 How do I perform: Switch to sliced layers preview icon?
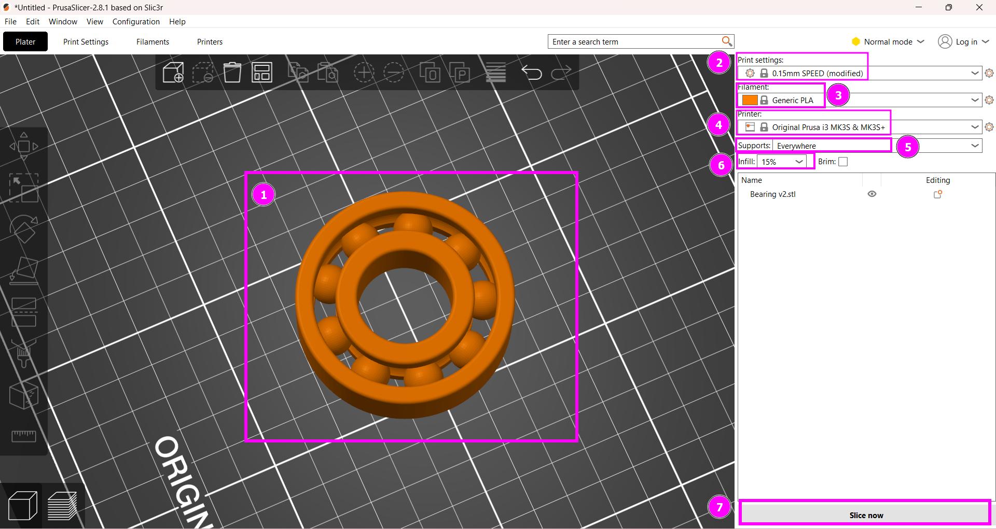[x=62, y=506]
